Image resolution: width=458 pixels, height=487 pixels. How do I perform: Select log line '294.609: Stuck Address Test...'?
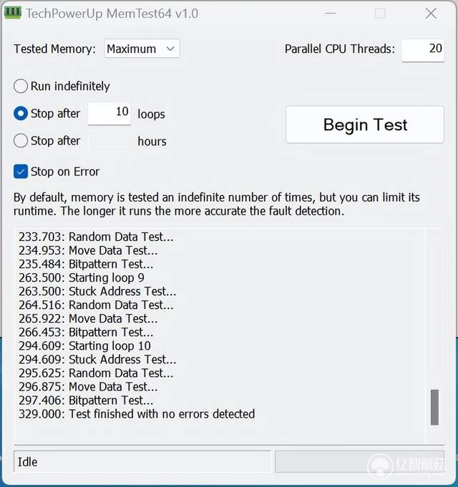coord(97,359)
